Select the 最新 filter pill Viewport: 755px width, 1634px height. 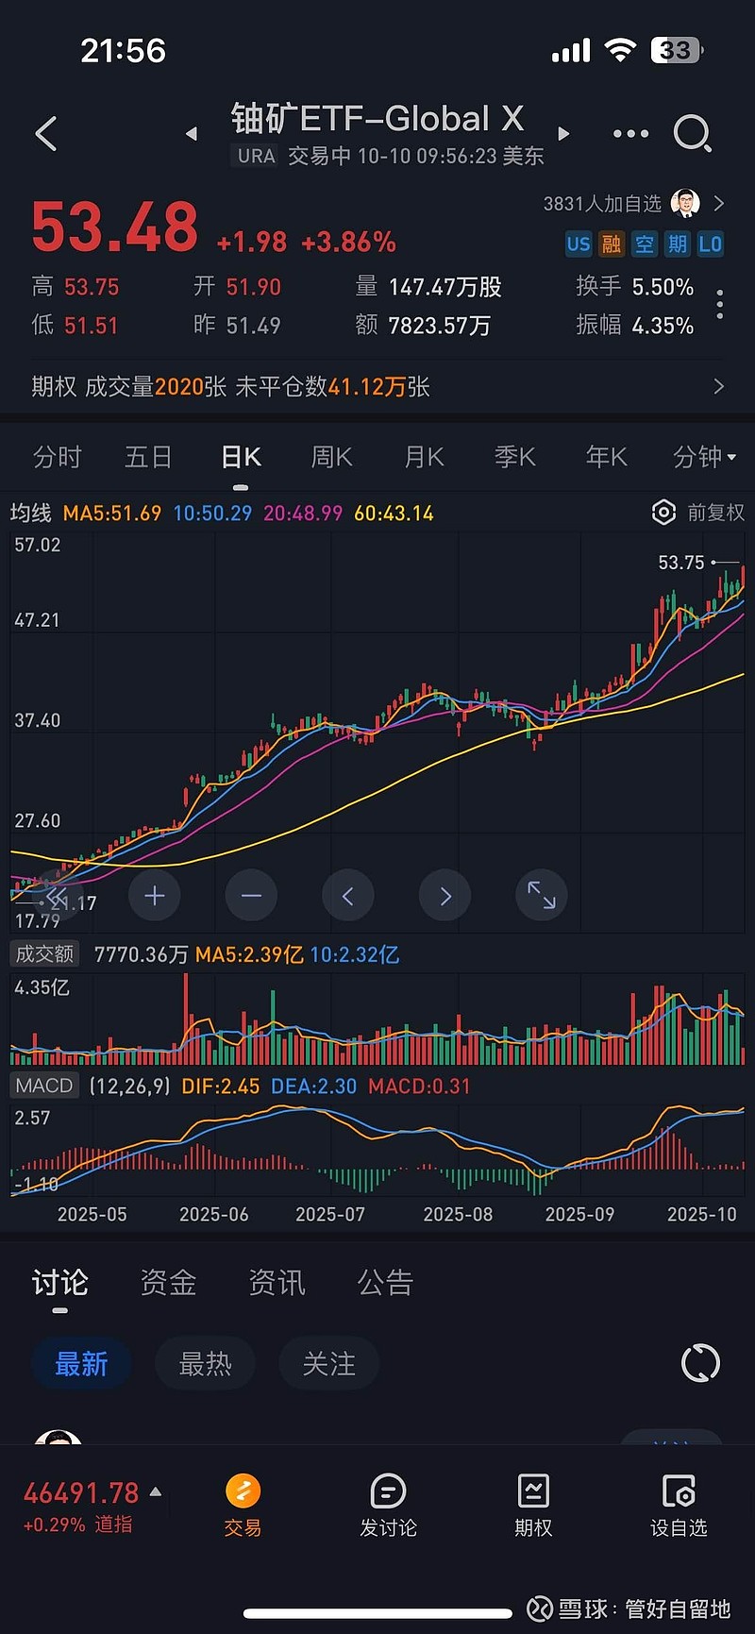(x=81, y=1363)
